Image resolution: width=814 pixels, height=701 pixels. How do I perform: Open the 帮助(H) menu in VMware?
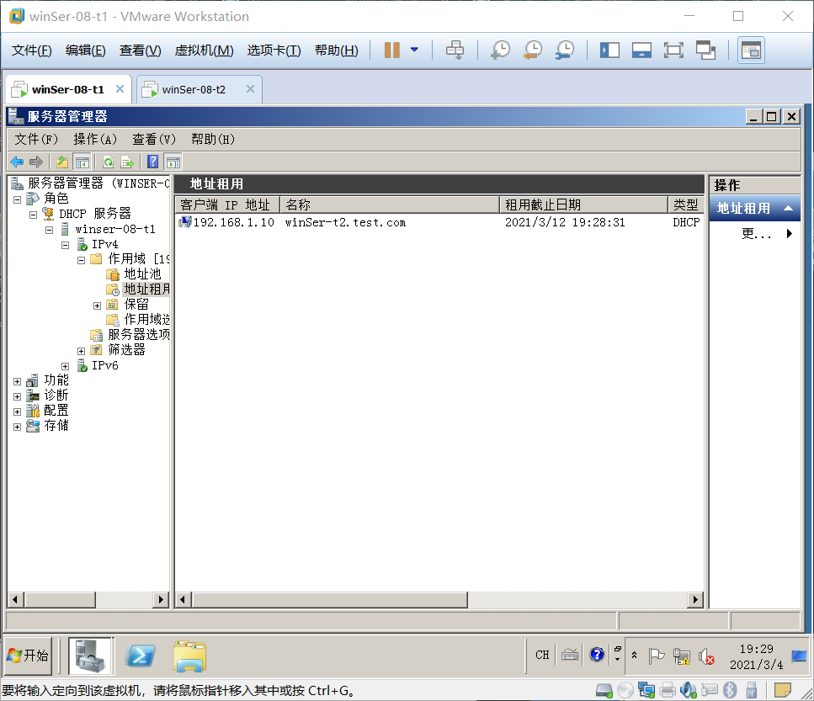pos(337,50)
